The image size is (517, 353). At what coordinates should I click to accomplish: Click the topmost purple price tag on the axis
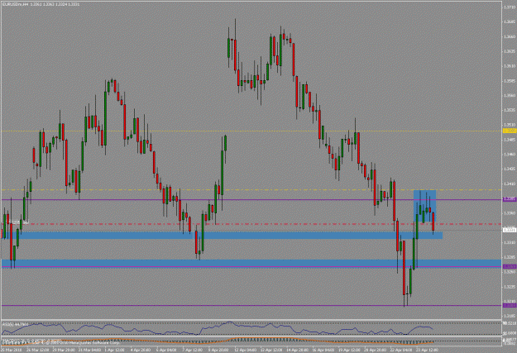click(510, 199)
